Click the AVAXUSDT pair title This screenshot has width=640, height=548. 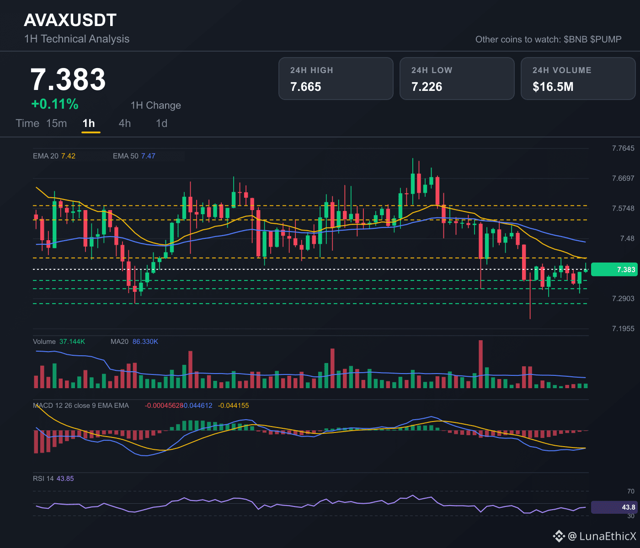[x=70, y=20]
